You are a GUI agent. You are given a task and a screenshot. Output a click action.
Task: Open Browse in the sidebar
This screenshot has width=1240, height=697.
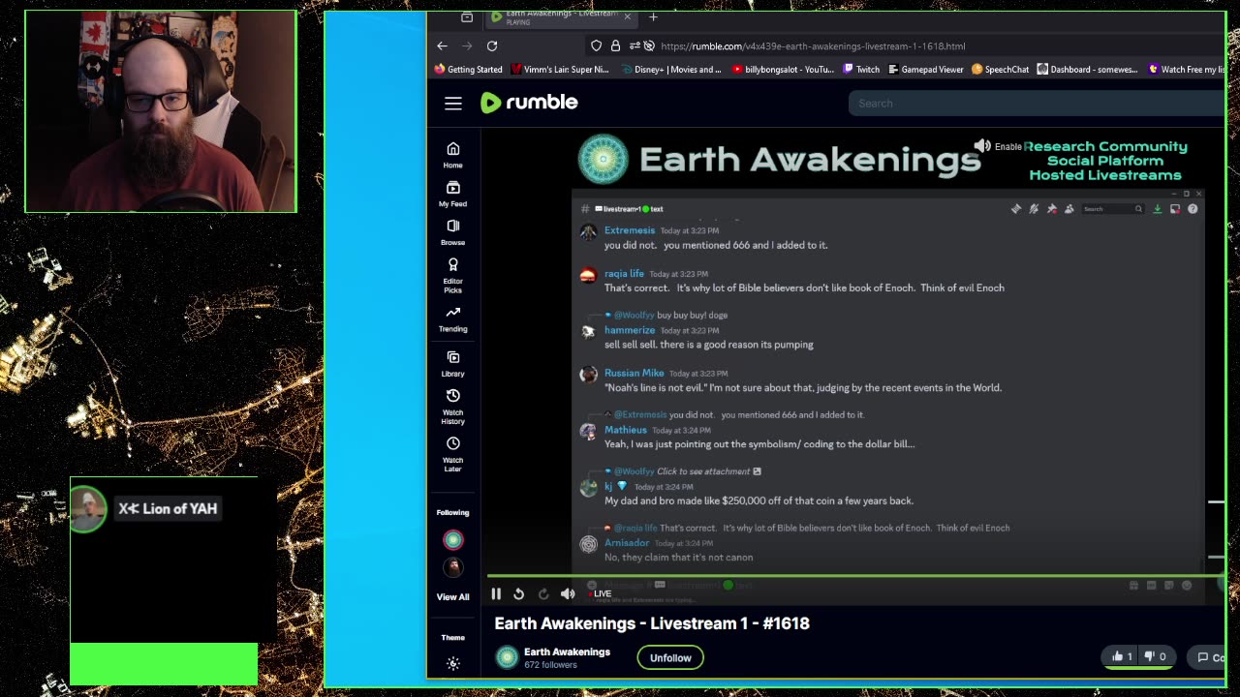[452, 232]
